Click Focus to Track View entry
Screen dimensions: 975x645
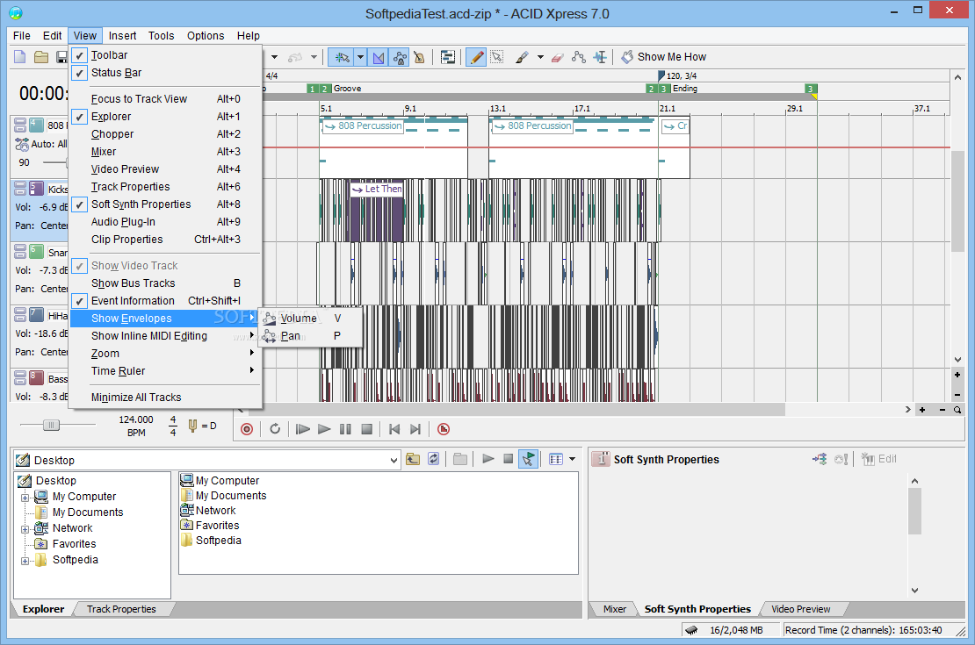[x=165, y=99]
